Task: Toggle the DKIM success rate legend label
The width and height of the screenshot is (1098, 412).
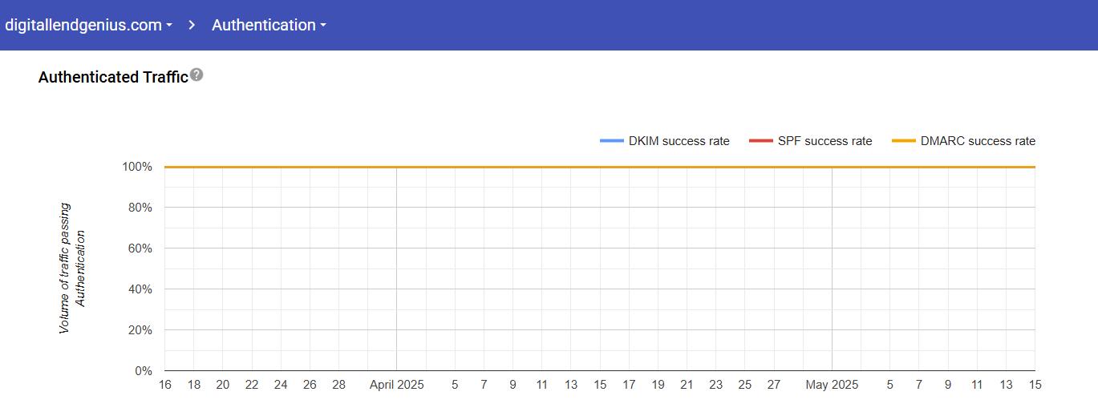Action: pyautogui.click(x=679, y=141)
